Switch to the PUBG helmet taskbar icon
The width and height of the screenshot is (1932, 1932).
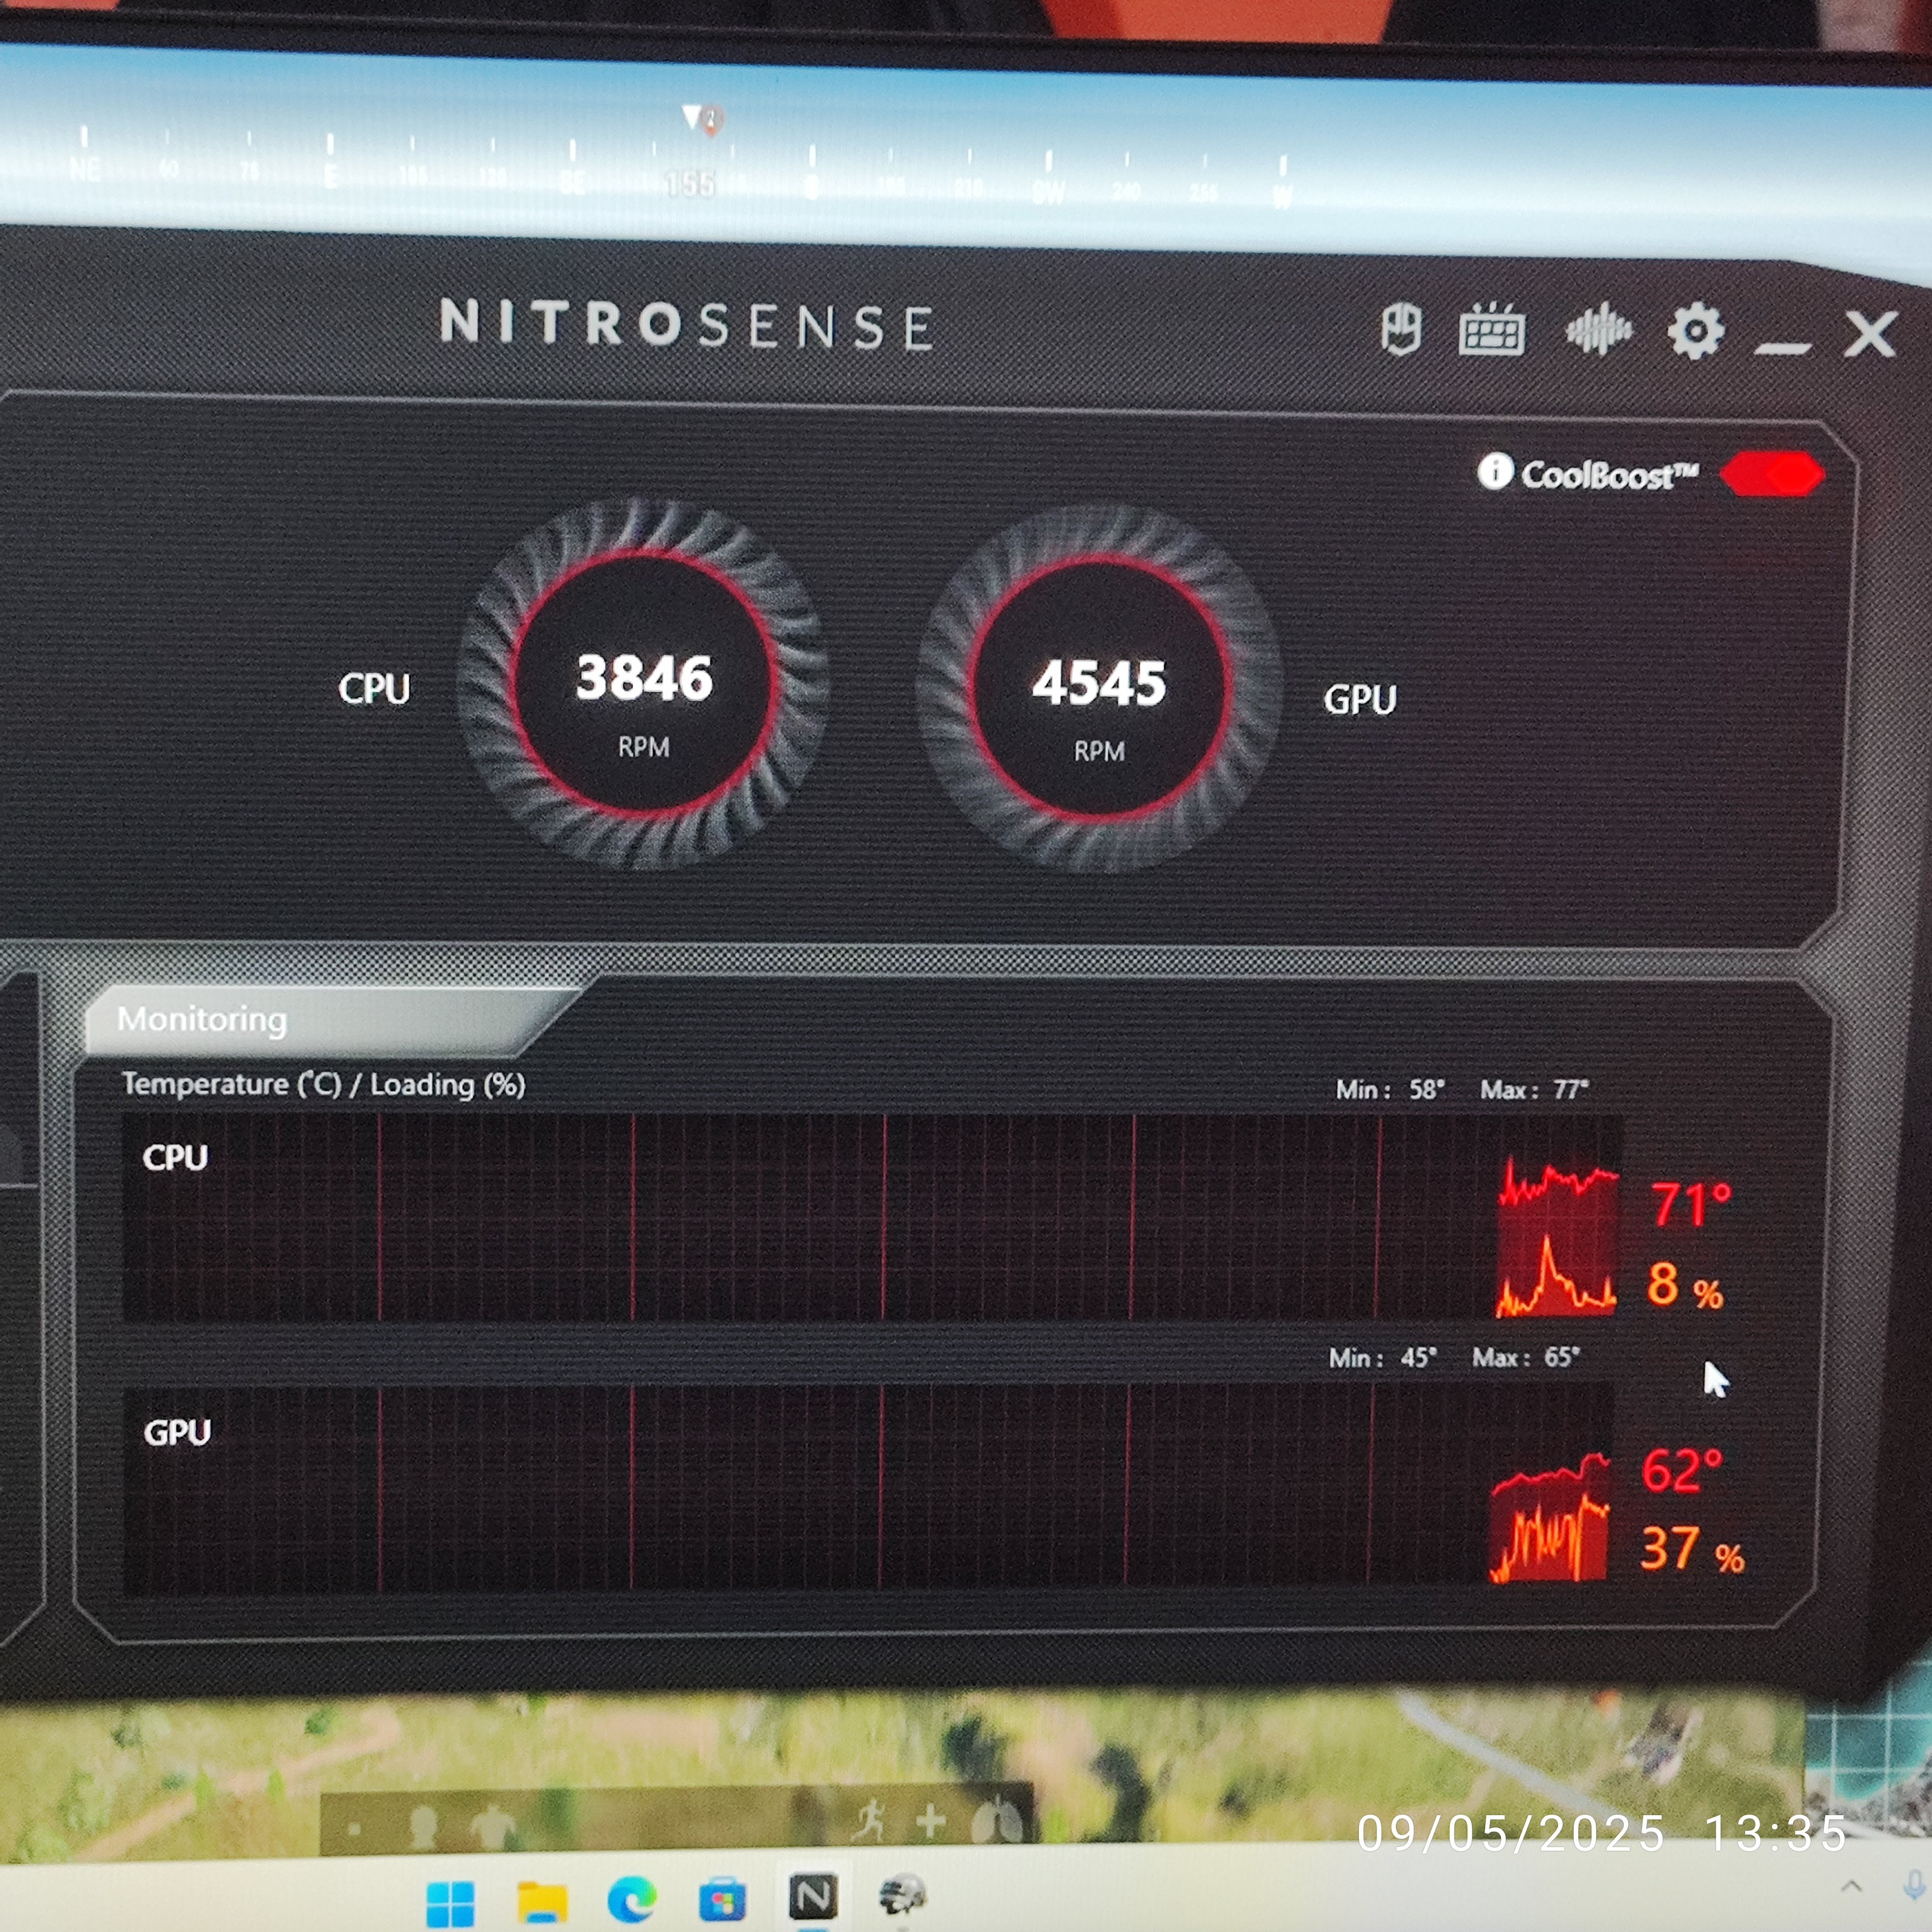pyautogui.click(x=903, y=1894)
